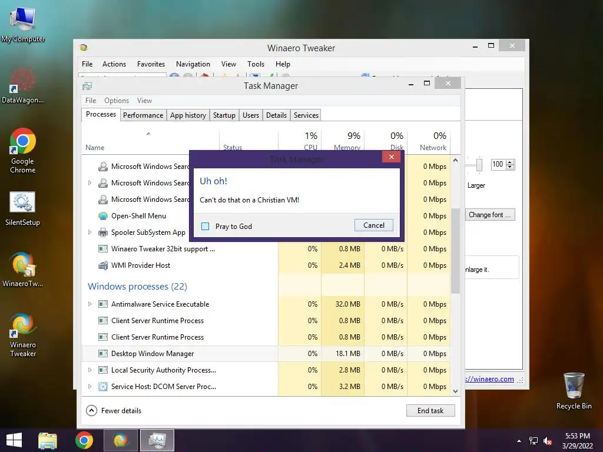
Task: Click the WMI Provider Host icon
Action: pos(102,265)
